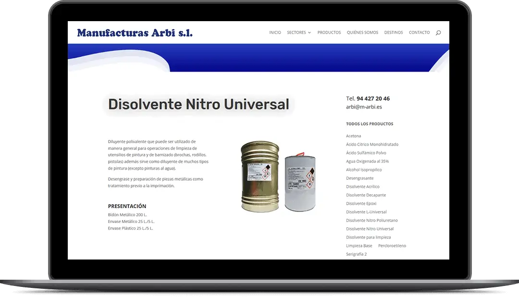Image resolution: width=519 pixels, height=297 pixels.
Task: Open Disolvente Acrílico product link
Action: click(363, 187)
